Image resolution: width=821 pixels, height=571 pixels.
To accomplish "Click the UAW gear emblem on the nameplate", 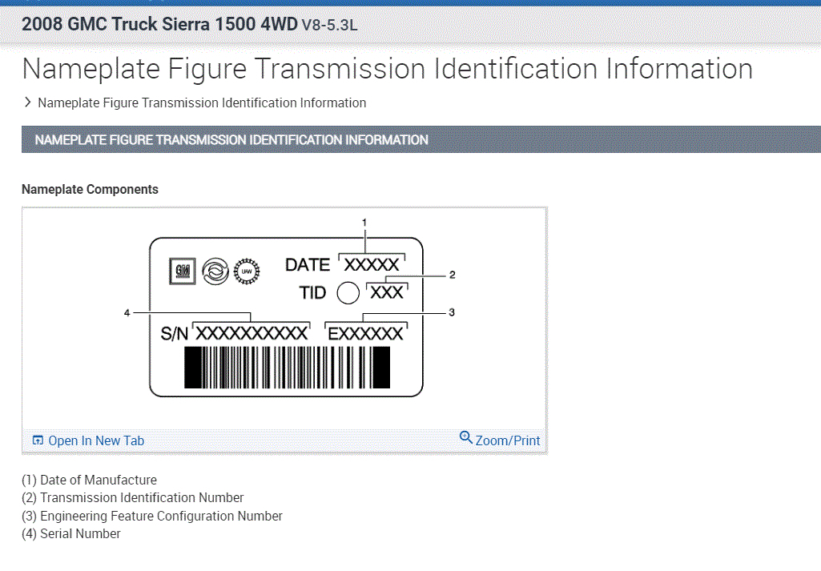I will (246, 271).
